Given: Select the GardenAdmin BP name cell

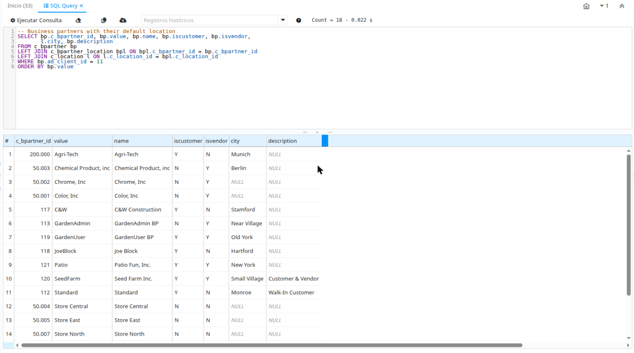Looking at the screenshot, I should pos(143,223).
